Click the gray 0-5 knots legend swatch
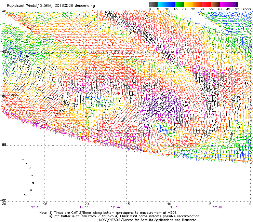This screenshot has height=222, width=253. (x=153, y=4)
